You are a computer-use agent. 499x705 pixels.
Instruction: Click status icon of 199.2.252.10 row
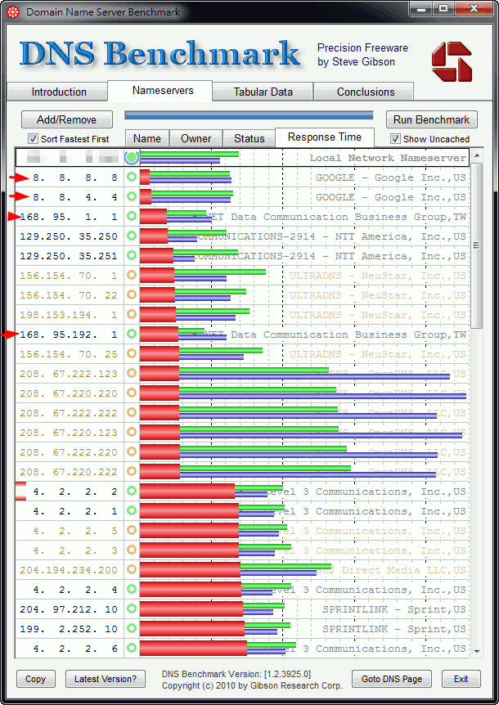point(131,629)
